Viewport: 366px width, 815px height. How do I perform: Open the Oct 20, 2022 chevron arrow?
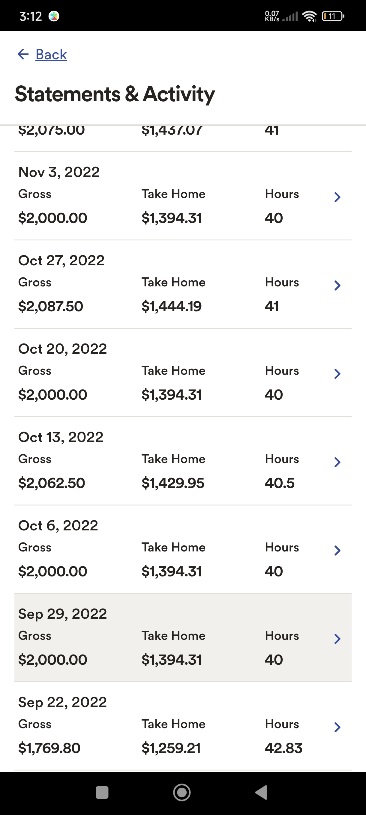(337, 374)
